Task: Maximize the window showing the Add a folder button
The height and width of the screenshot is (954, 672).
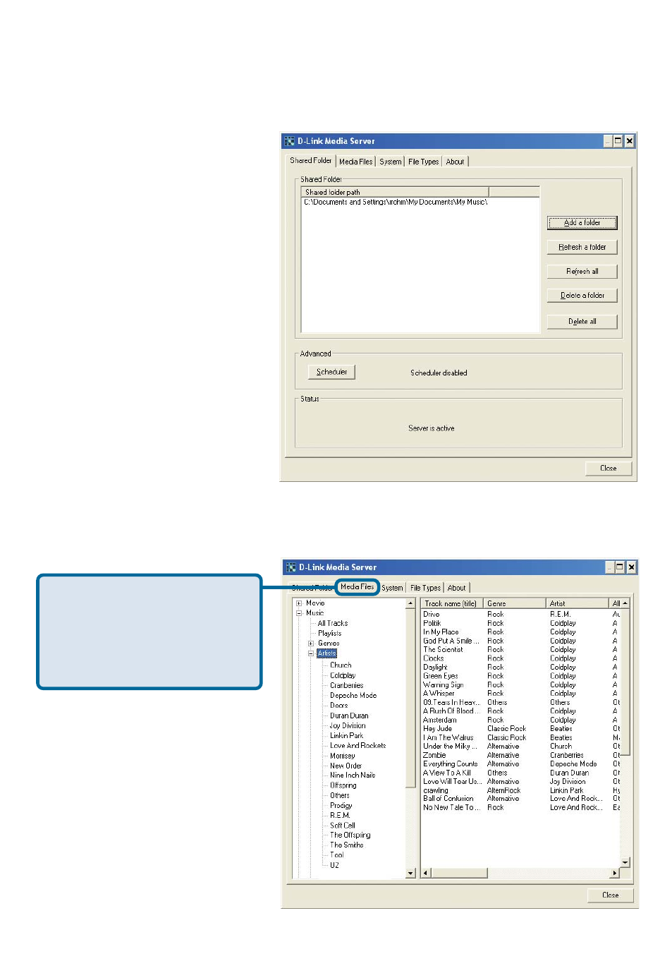Action: click(618, 141)
